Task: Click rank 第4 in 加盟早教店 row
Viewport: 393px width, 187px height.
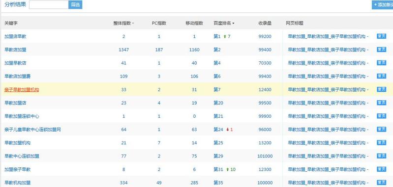Action: pos(217,63)
